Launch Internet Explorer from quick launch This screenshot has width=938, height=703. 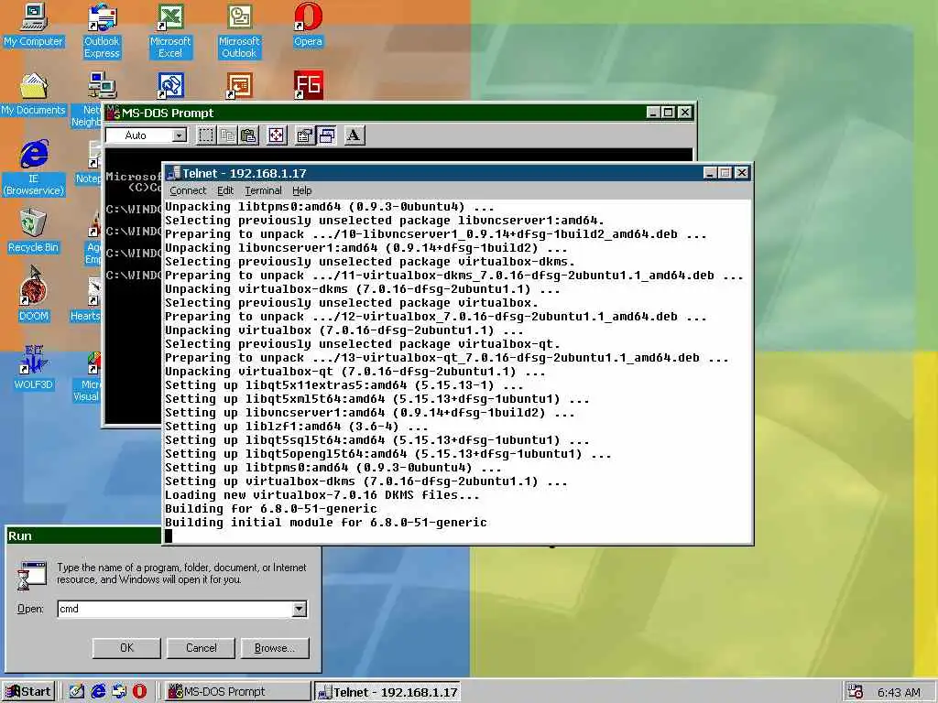tap(98, 692)
